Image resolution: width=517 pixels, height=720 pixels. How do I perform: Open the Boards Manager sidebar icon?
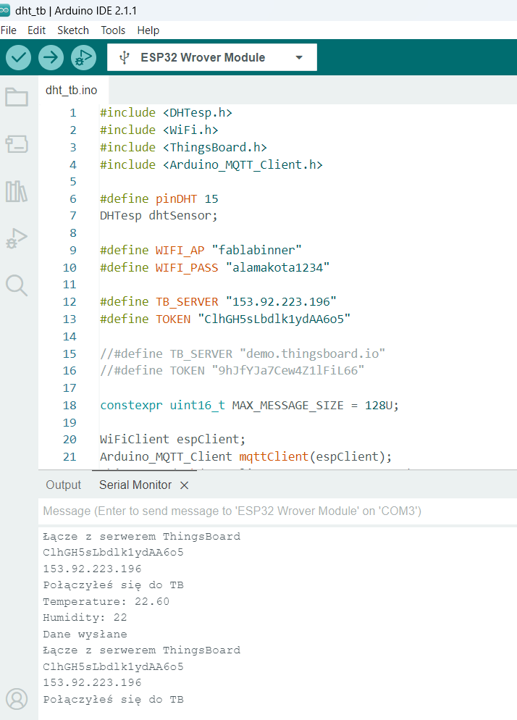[x=17, y=144]
